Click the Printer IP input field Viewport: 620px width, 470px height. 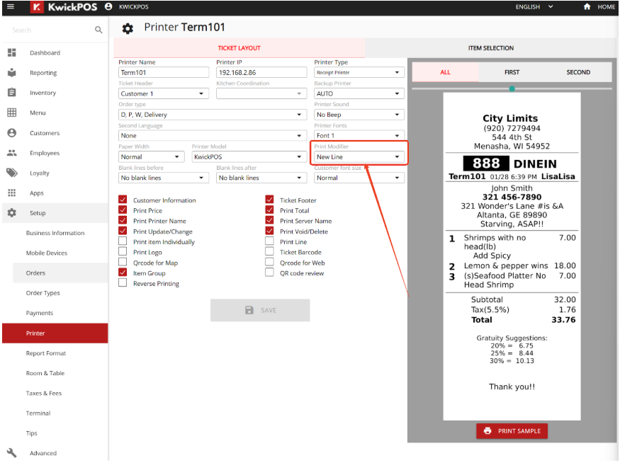(261, 72)
